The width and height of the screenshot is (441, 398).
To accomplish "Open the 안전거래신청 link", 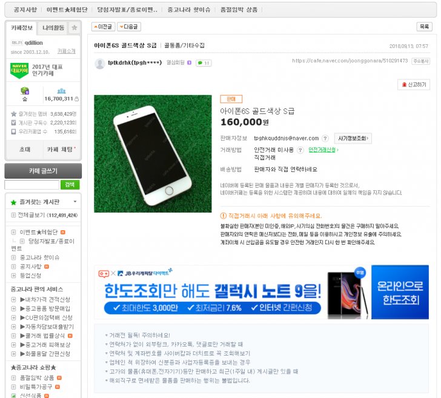I will tap(323, 150).
